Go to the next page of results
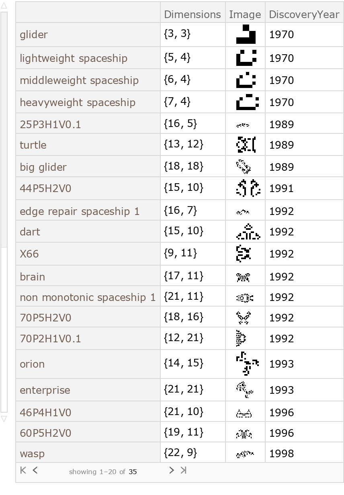Screen dimensions: 344x495 click(171, 470)
